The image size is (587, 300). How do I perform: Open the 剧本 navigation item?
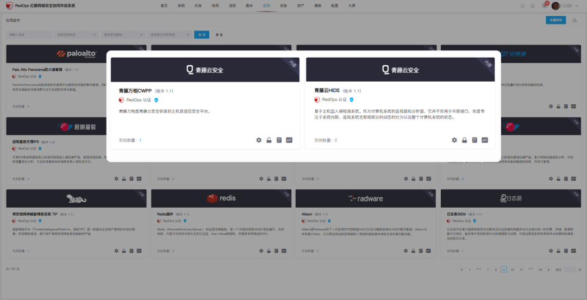pos(249,6)
